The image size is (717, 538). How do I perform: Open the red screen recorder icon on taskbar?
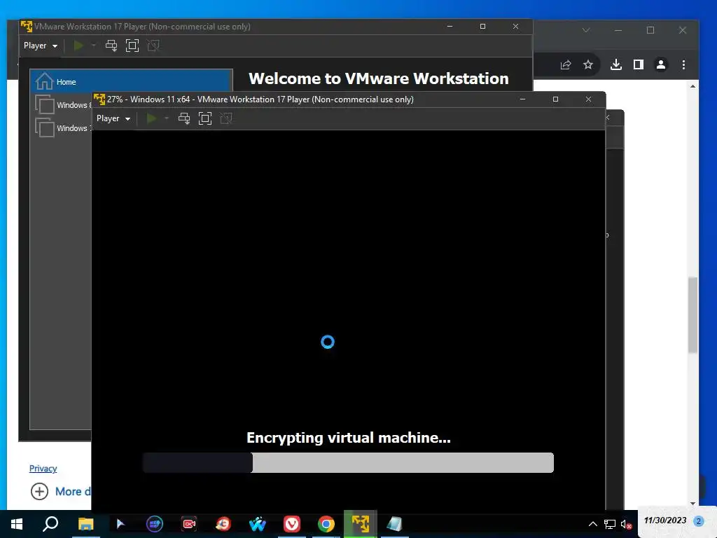pos(189,524)
